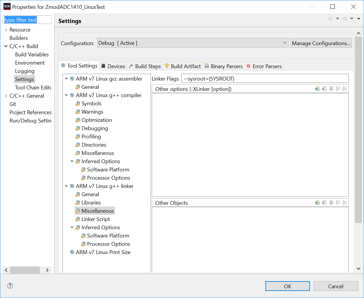
Task: Open the Binary Parsers tab
Action: [x=223, y=66]
